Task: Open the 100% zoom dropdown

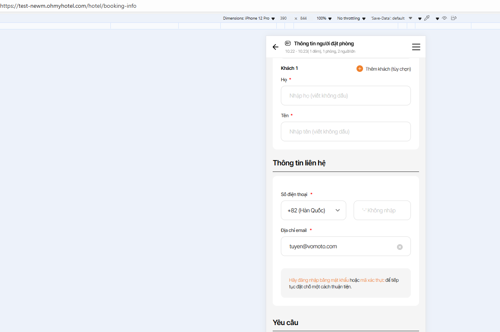Action: [324, 18]
